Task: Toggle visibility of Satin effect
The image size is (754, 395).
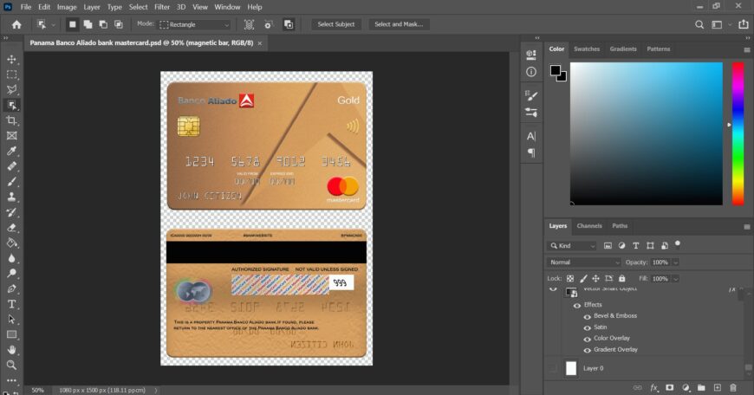Action: point(587,327)
